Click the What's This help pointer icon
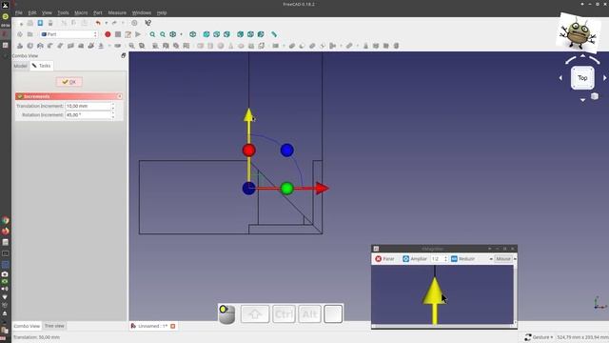 point(148,23)
